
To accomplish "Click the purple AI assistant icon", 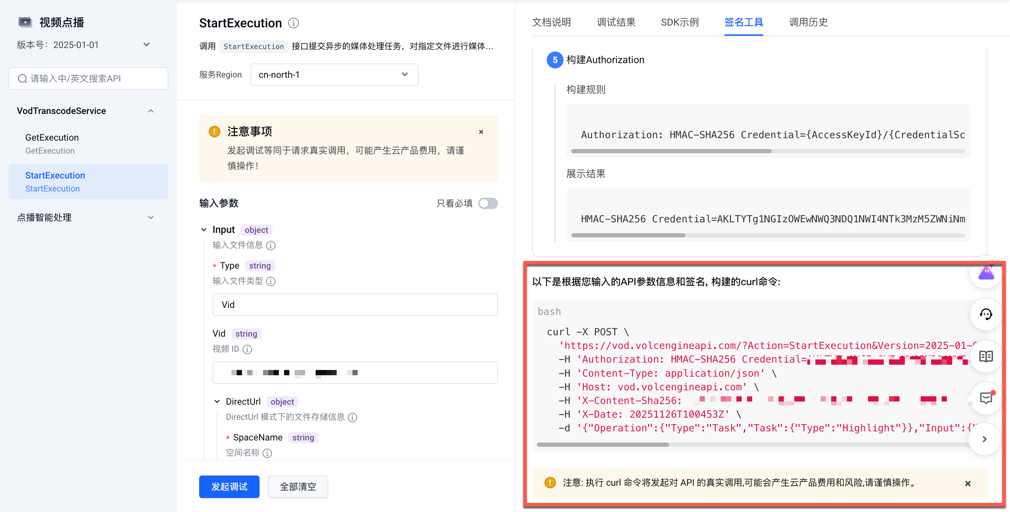I will coord(985,273).
